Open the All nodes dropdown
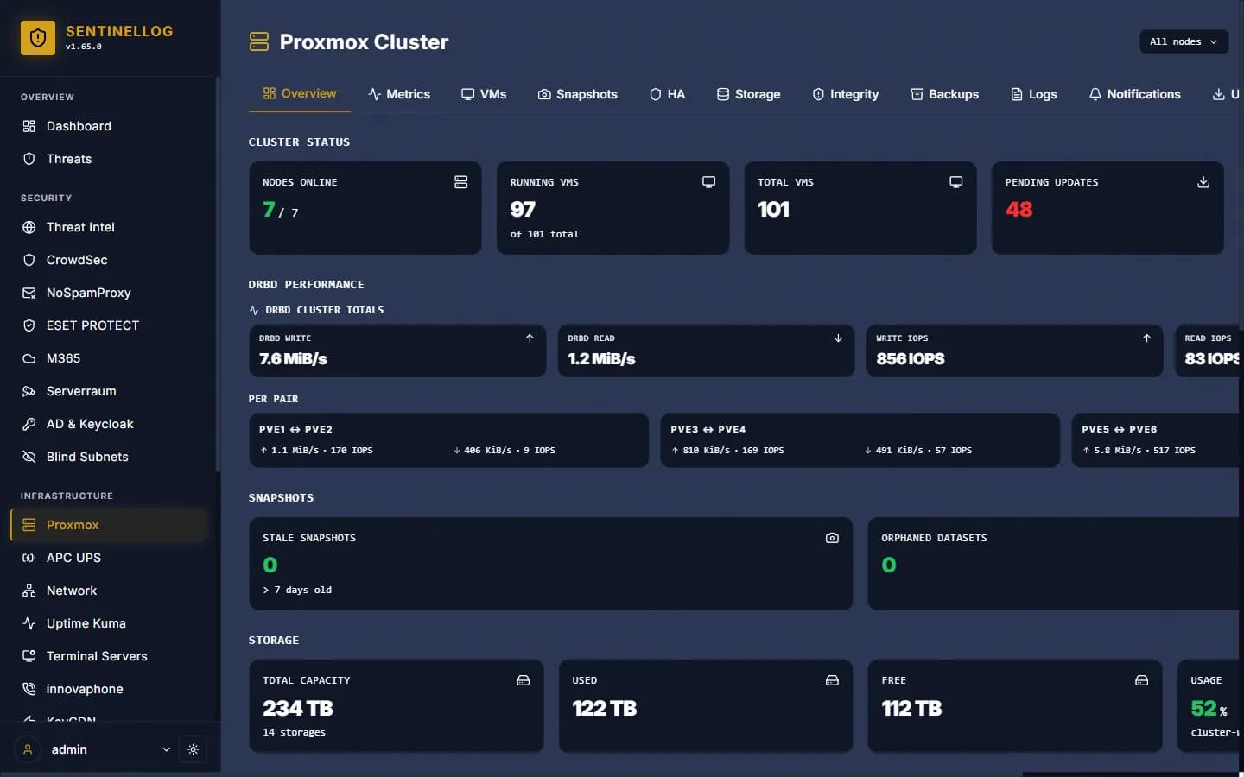Screen dimensions: 1244x777 point(1184,41)
